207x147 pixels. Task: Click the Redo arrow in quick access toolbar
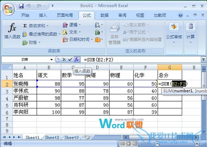tap(39, 6)
